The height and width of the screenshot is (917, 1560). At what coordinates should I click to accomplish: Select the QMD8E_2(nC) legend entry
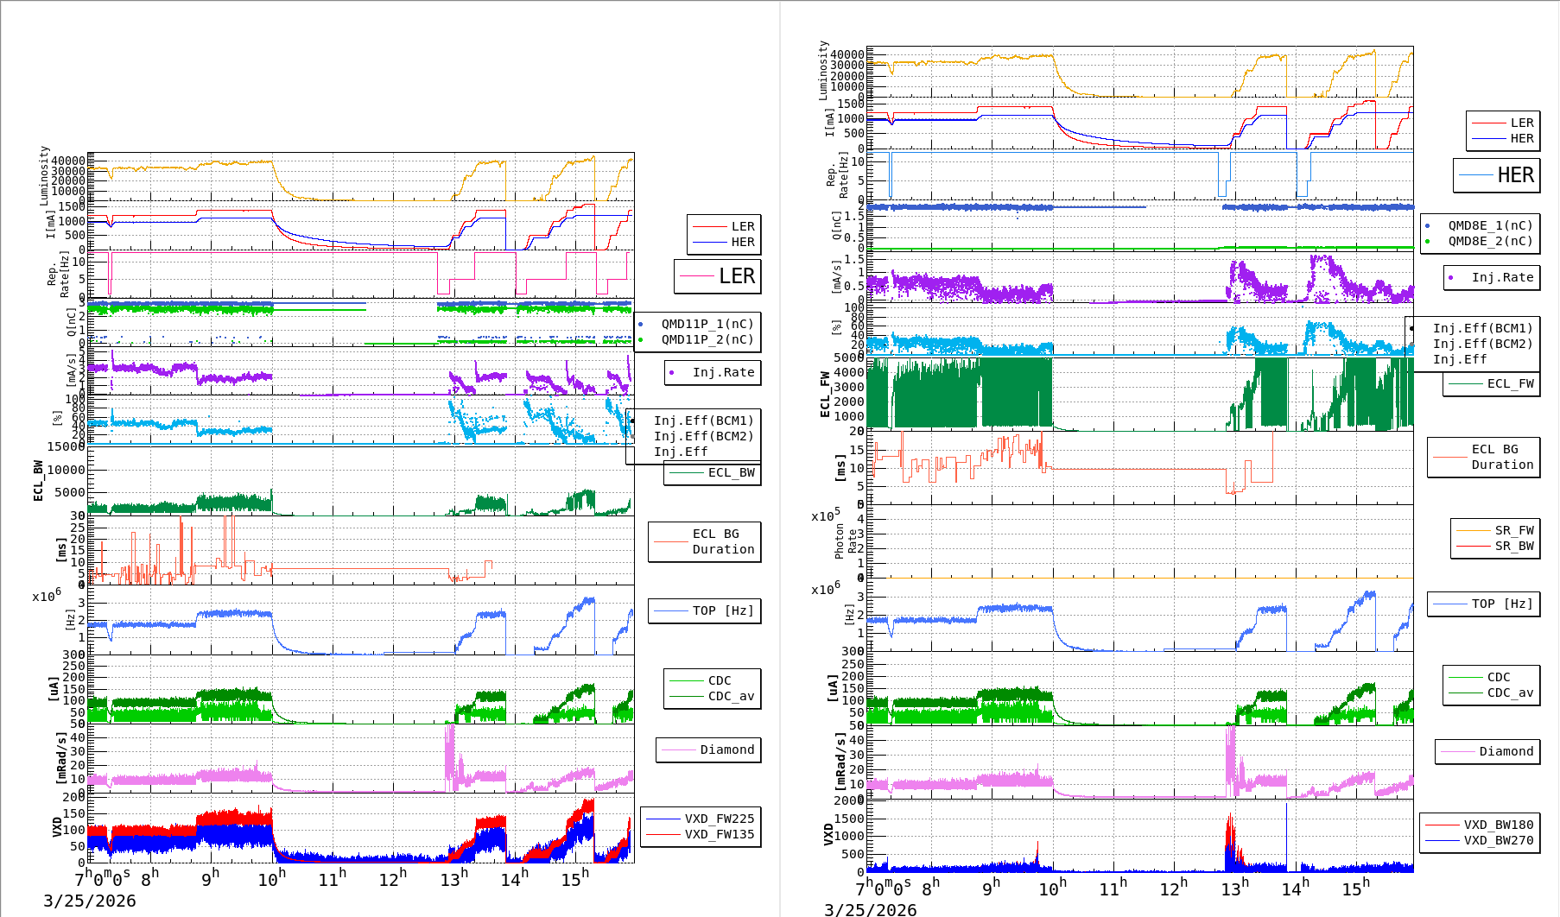tap(1490, 241)
